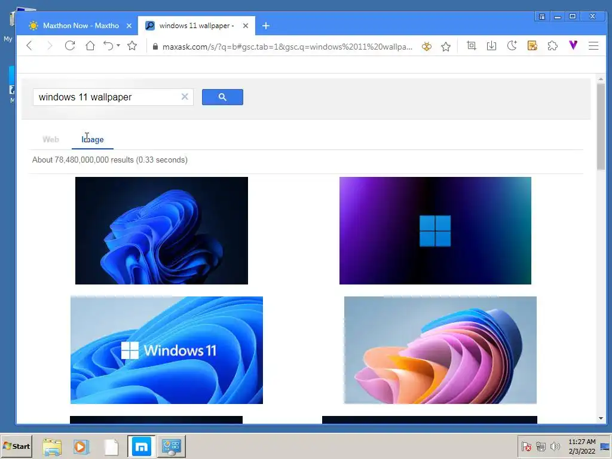Expand the undo history dropdown arrow
Screen dimensions: 612x459
(x=118, y=45)
